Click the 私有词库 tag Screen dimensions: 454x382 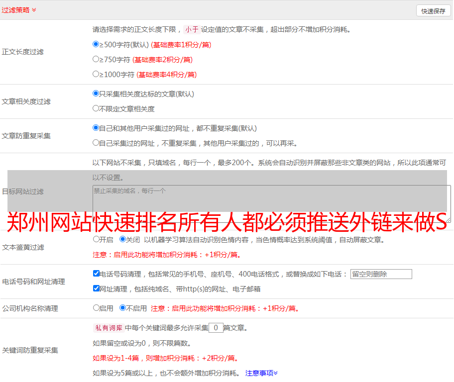pyautogui.click(x=109, y=328)
